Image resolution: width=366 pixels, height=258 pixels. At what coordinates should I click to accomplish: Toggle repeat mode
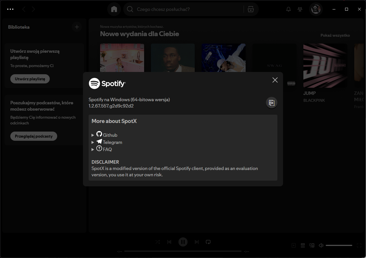tap(208, 242)
